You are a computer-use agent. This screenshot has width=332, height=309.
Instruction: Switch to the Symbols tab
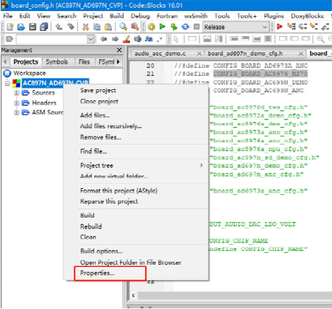pyautogui.click(x=57, y=62)
